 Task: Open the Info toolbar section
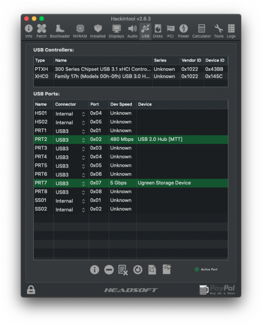29,31
